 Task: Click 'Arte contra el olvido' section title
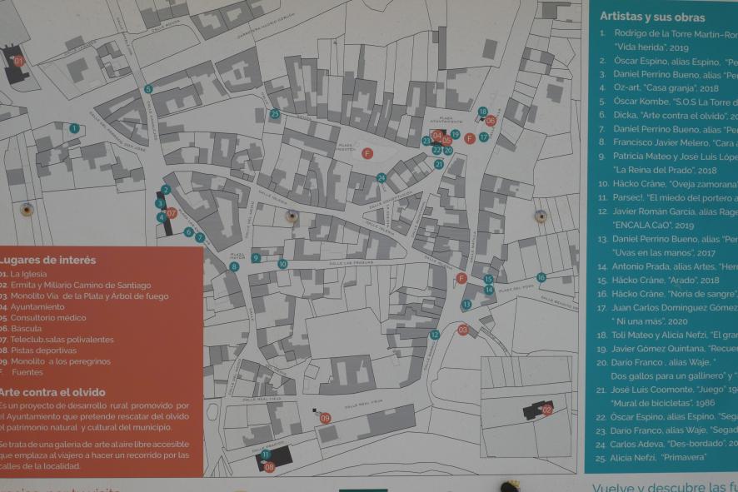click(52, 391)
